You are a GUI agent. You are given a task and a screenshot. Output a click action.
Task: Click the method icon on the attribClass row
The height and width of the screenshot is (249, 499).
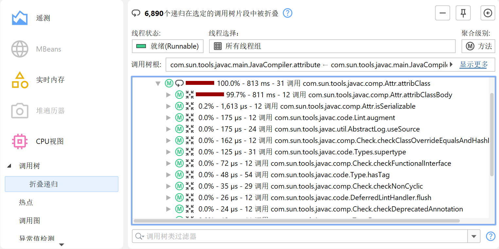click(169, 83)
